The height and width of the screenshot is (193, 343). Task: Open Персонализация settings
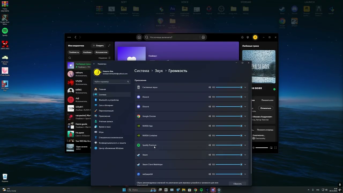(112, 111)
